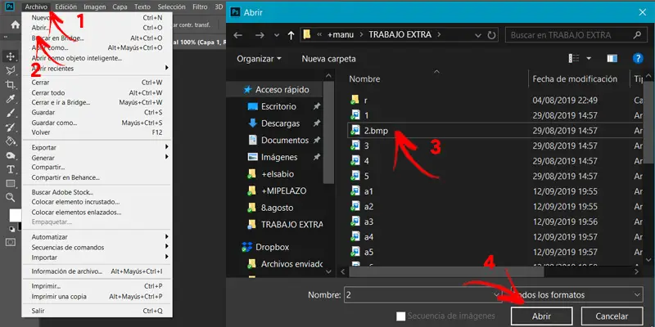Expand the tools panel double-arrow
The image size is (655, 327).
click(6, 37)
